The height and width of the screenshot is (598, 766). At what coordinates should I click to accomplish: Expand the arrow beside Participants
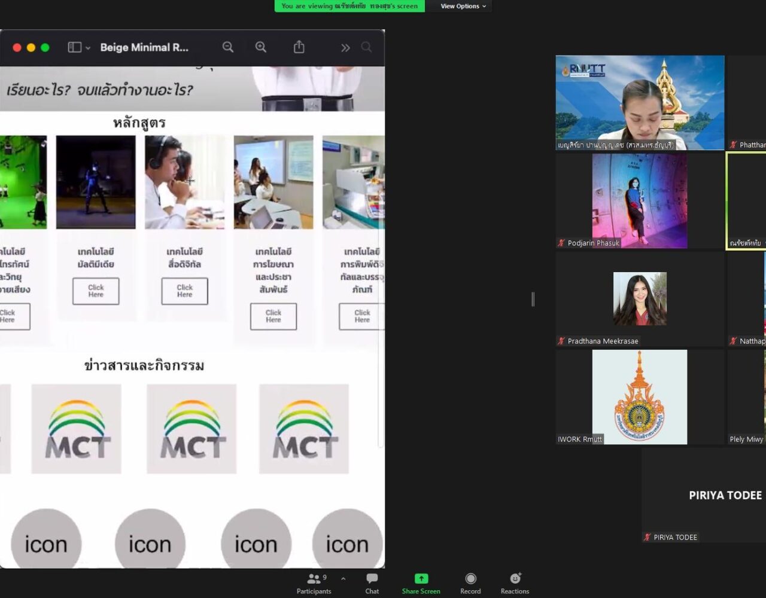click(x=343, y=579)
